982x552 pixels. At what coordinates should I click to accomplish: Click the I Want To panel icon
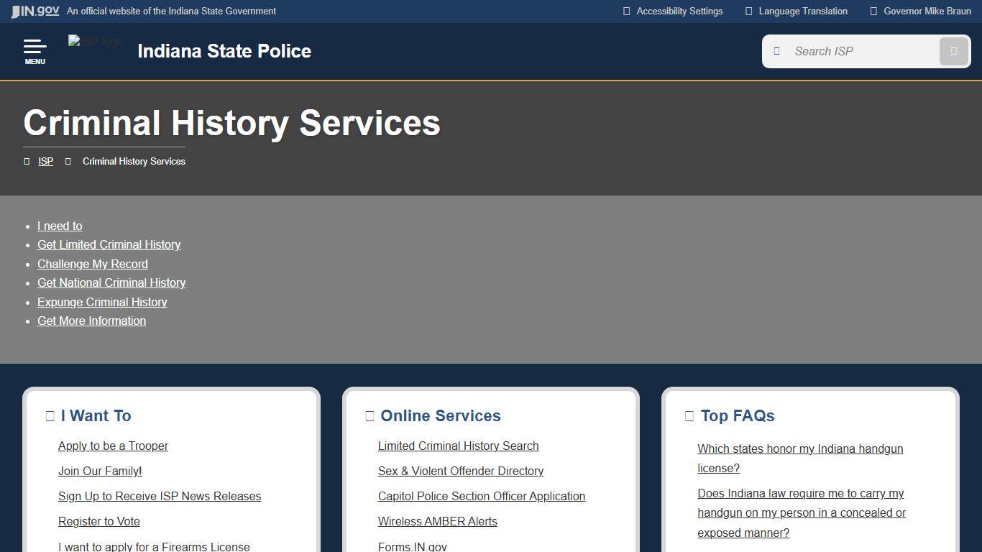(49, 415)
